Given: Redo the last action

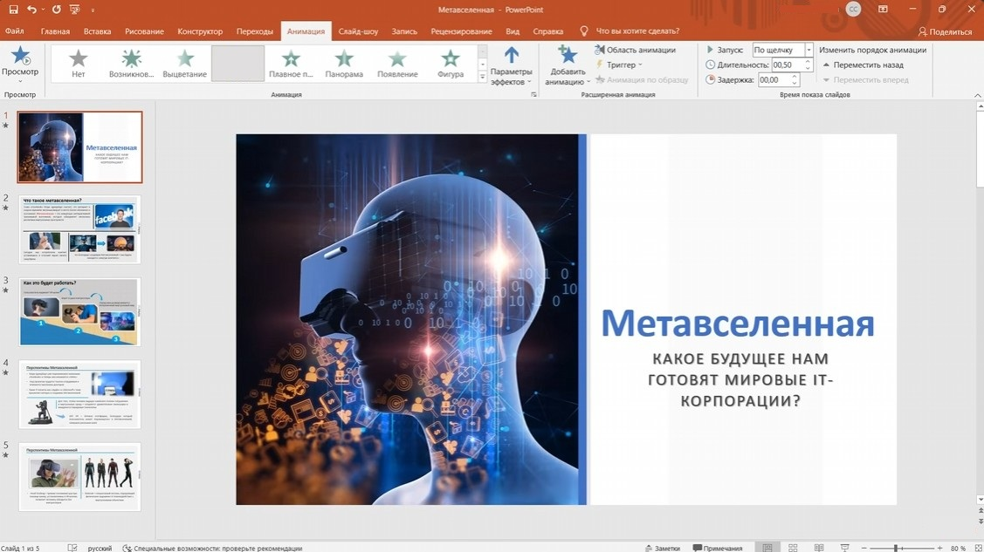Looking at the screenshot, I should tap(57, 10).
